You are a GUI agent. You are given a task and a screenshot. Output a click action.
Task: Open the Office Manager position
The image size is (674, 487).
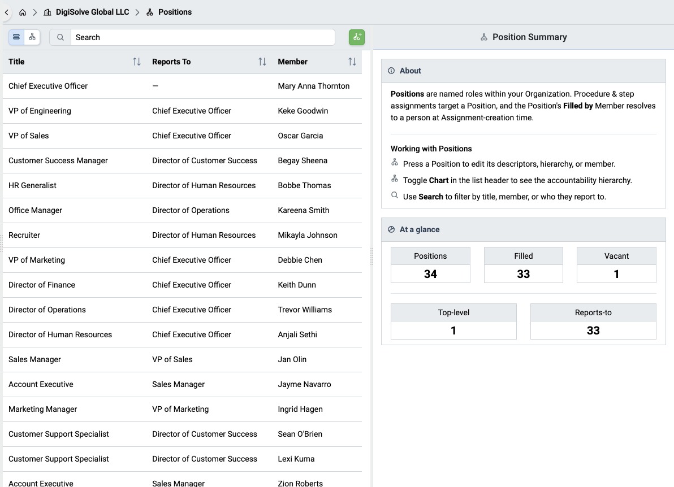pyautogui.click(x=35, y=210)
